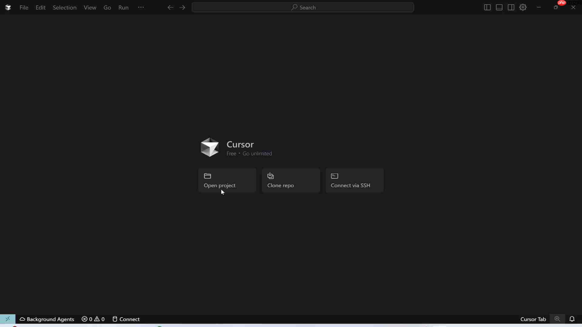Click the notifications bell icon
582x327 pixels.
tap(573, 319)
